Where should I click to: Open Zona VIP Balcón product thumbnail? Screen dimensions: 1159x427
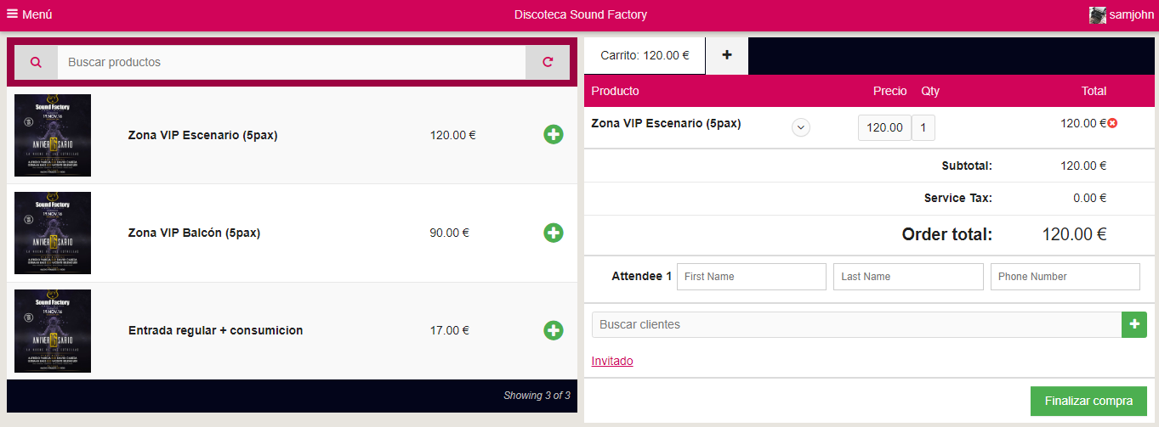53,233
